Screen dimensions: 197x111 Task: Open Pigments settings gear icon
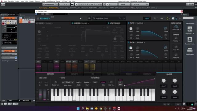tap(180, 18)
